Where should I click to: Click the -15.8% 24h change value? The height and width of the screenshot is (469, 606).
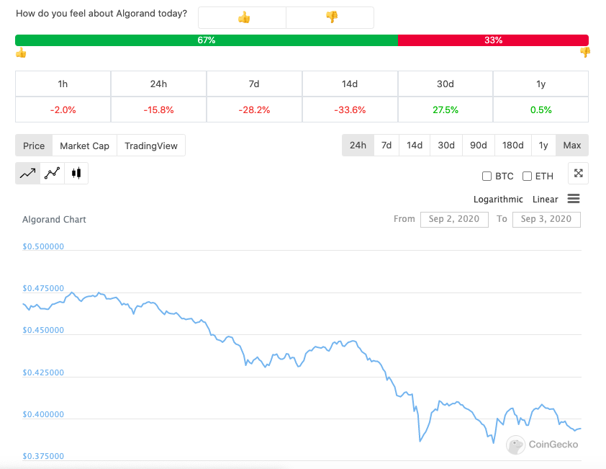158,110
